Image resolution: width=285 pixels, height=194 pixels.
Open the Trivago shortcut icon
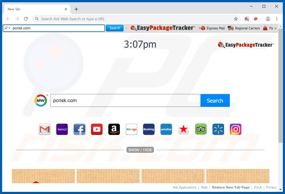131,129
